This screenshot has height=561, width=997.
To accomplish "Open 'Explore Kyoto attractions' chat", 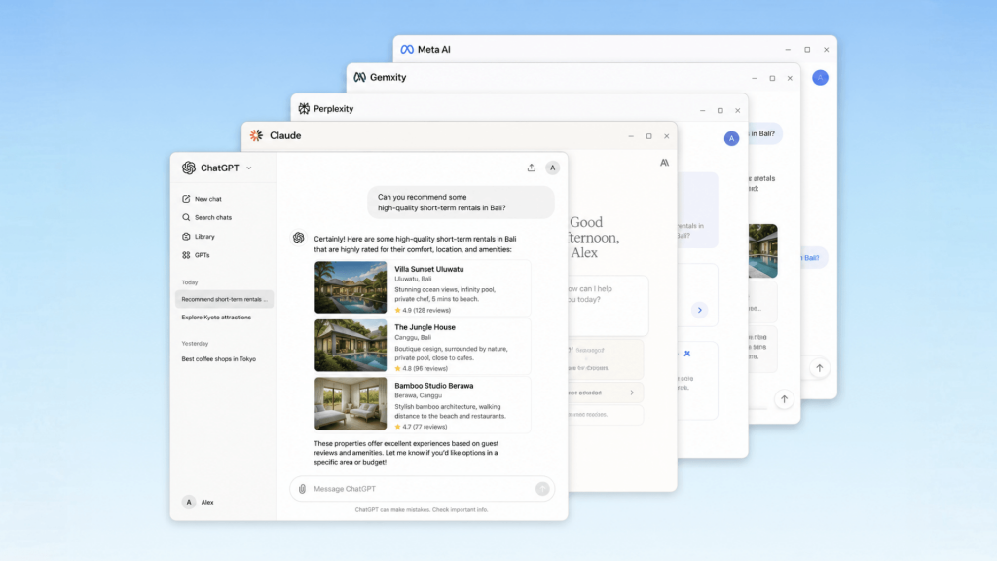I will point(216,317).
